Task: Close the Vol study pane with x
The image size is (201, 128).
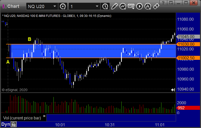Action: pos(44,116)
